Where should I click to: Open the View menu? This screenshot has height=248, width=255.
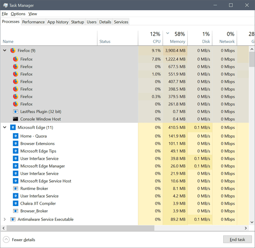coord(33,14)
